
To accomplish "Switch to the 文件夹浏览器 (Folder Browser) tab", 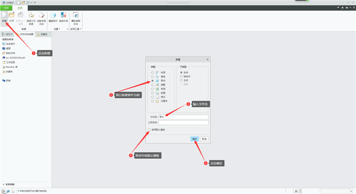I will [25, 34].
